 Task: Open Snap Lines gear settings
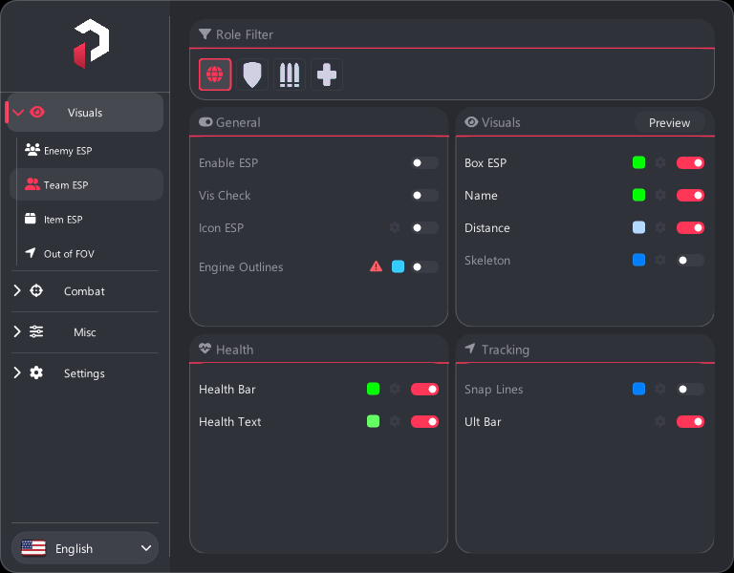pos(660,389)
